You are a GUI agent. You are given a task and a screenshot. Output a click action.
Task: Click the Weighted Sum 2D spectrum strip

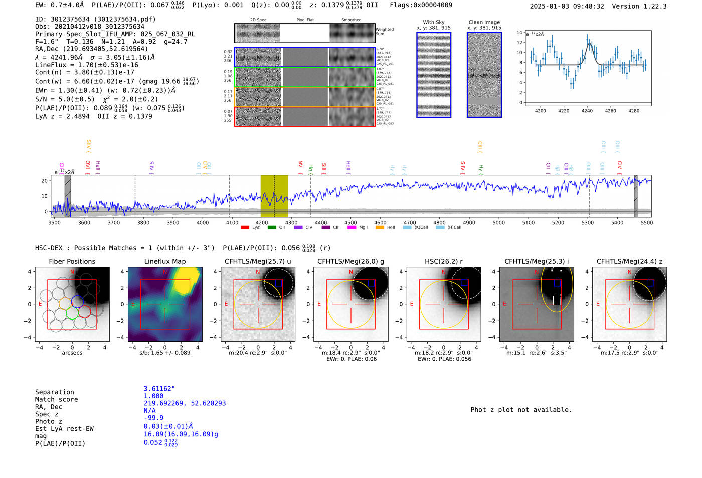coord(304,33)
